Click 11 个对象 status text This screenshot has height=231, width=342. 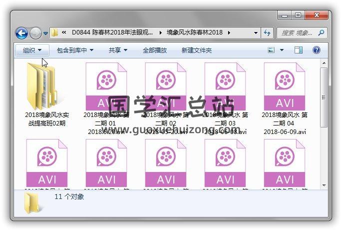(x=69, y=196)
